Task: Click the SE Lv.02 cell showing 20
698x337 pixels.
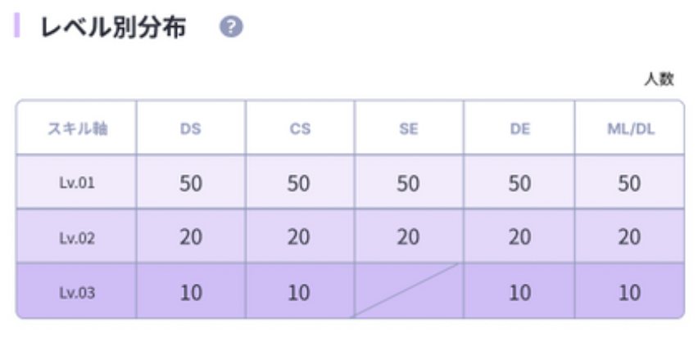Action: pyautogui.click(x=408, y=237)
